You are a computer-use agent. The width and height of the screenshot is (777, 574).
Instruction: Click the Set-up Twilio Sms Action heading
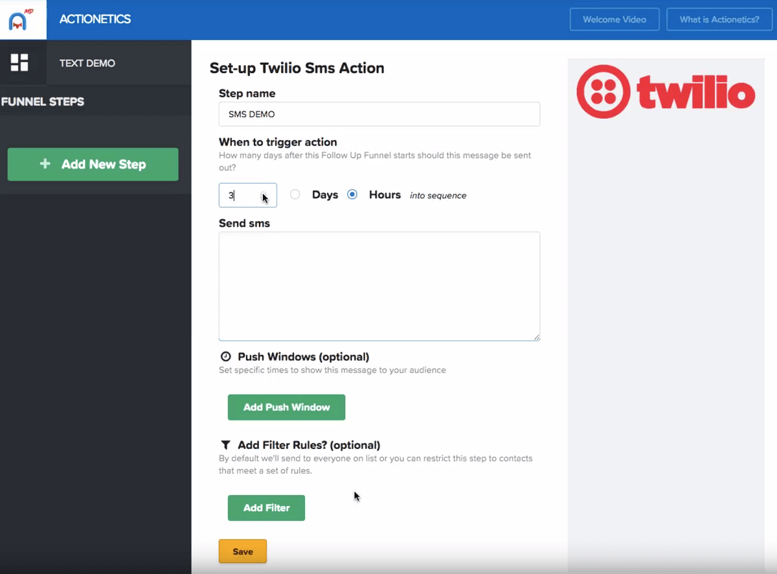pyautogui.click(x=297, y=68)
